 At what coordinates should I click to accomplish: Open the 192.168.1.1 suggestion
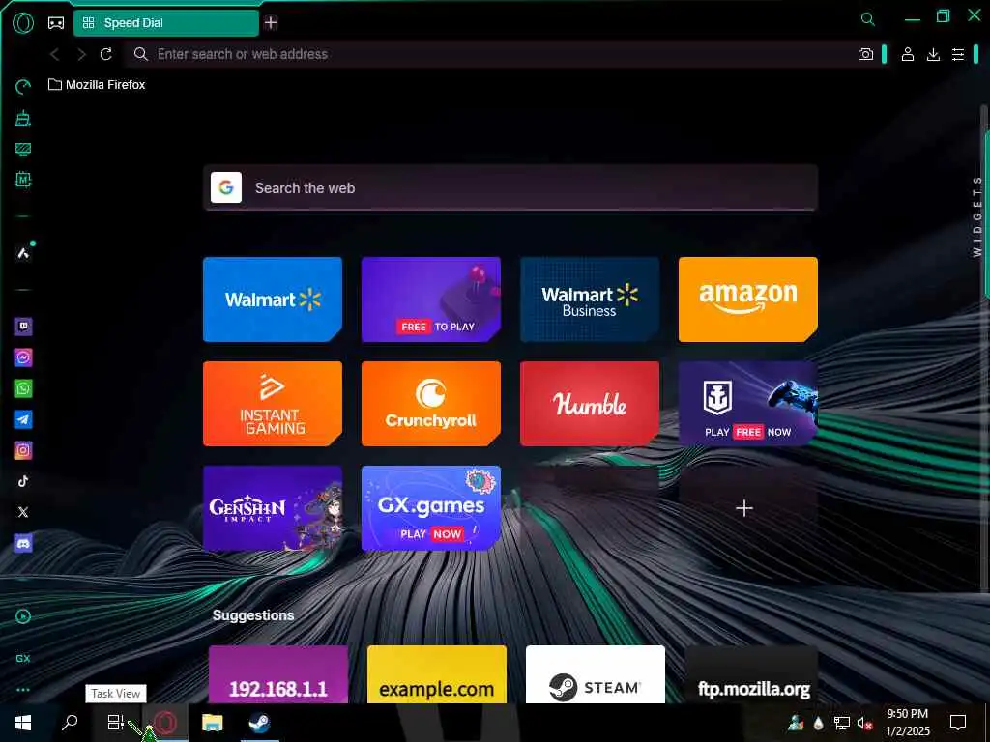click(278, 674)
